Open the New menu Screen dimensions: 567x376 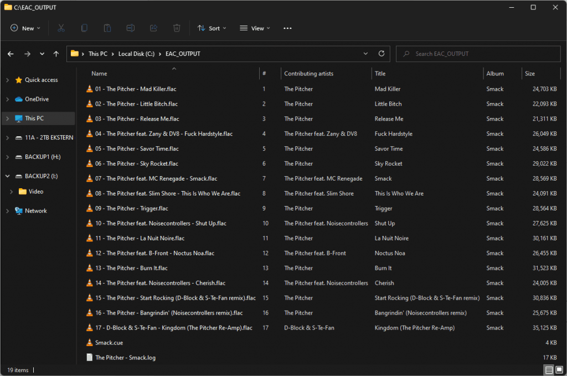25,28
